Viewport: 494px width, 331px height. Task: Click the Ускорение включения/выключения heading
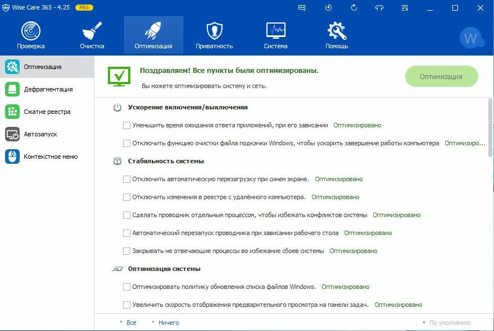[x=188, y=107]
